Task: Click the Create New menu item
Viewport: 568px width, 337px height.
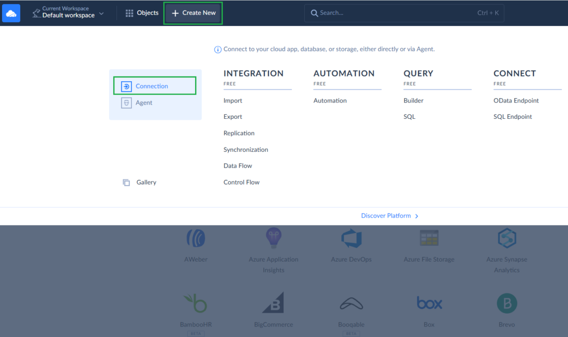Action: 193,12
